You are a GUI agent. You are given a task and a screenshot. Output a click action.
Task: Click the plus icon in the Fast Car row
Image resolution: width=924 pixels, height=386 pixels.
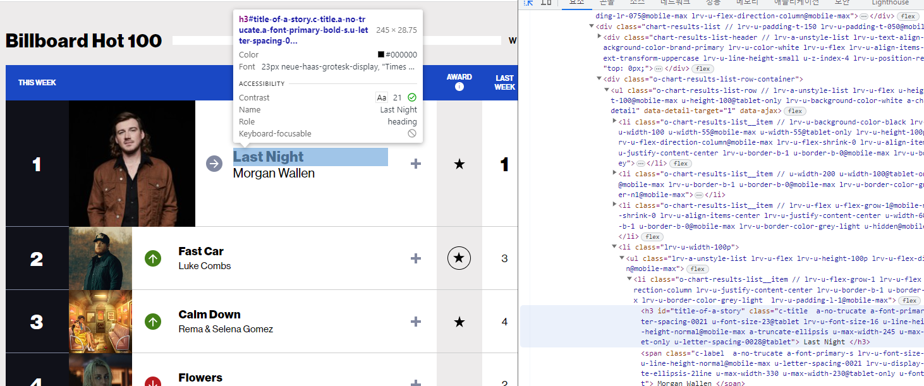pyautogui.click(x=416, y=258)
